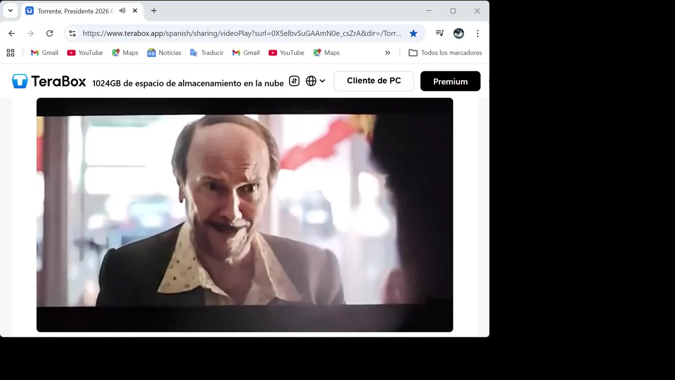675x380 pixels.
Task: Close the Torrente Presidente tab
Action: coord(135,11)
